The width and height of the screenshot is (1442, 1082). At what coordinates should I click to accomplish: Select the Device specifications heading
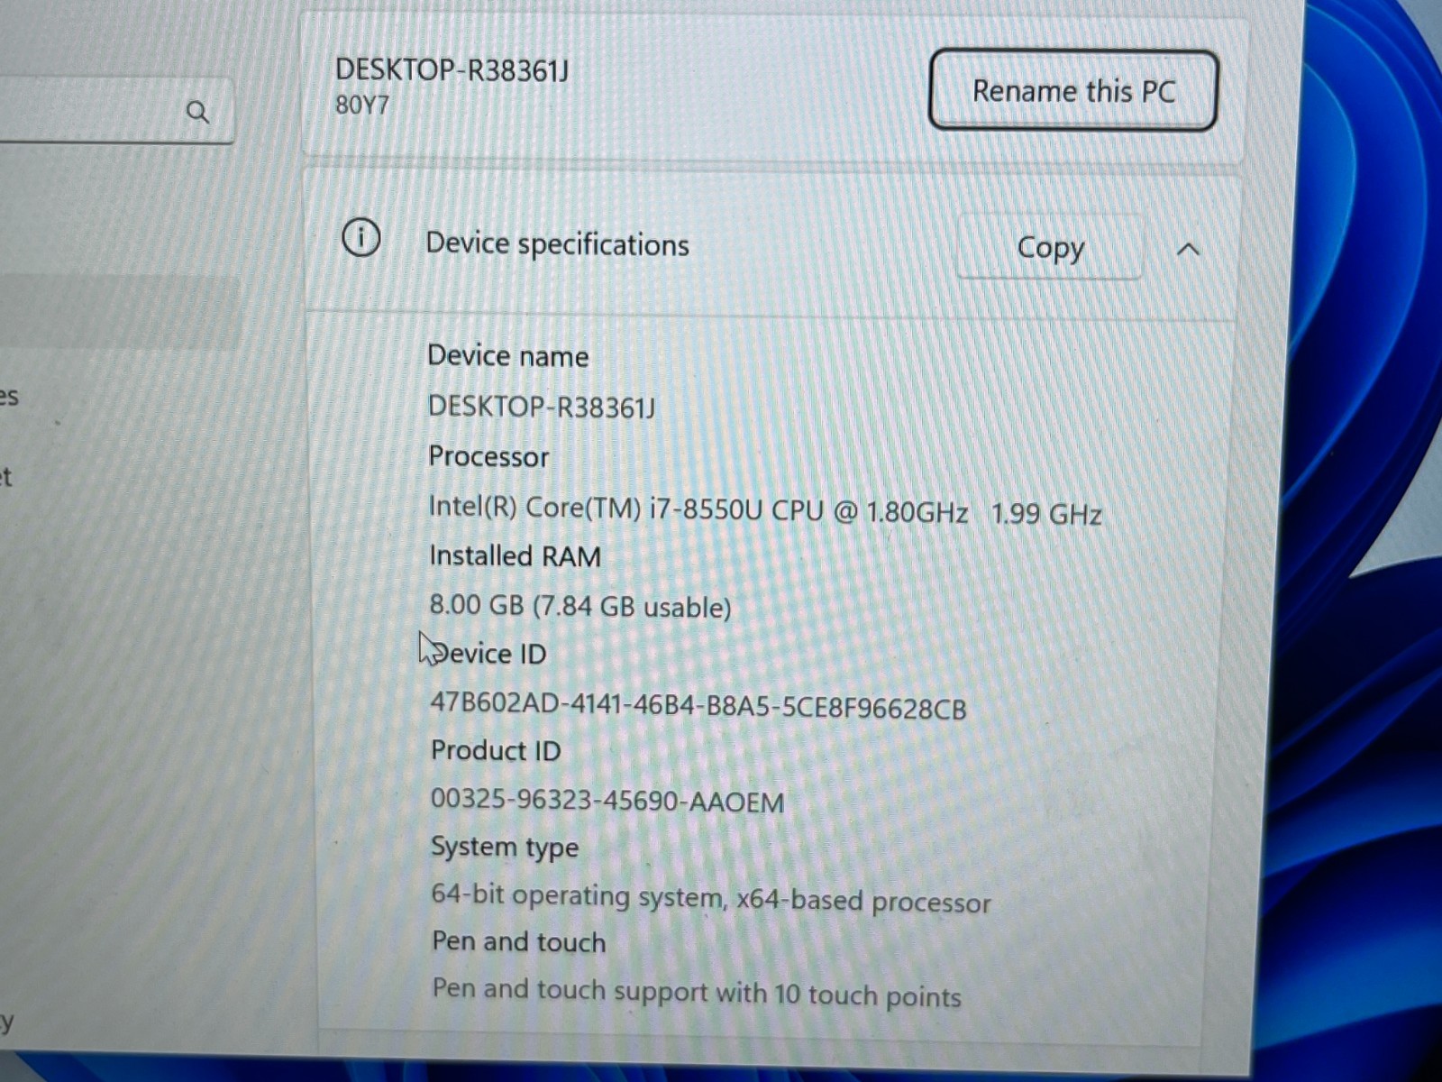pos(557,244)
